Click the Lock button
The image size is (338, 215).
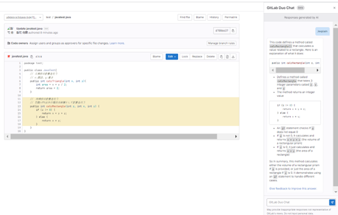[x=185, y=57]
